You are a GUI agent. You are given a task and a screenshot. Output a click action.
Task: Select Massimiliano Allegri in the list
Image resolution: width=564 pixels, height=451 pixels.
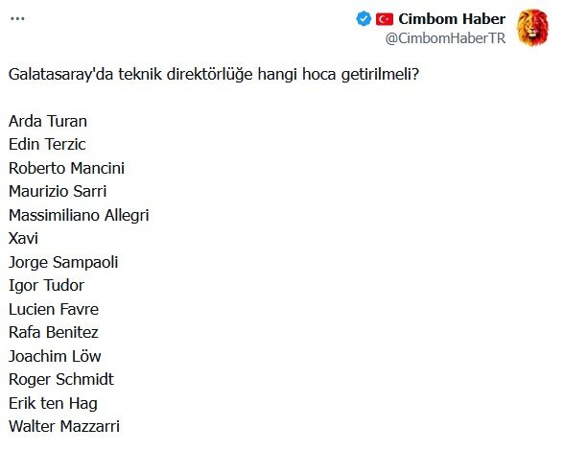(79, 215)
